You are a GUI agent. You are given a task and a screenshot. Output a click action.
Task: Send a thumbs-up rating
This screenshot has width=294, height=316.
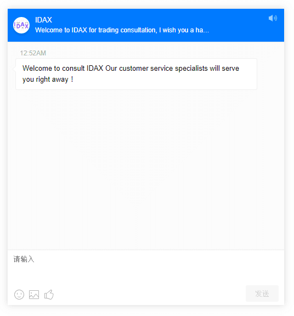pos(49,295)
